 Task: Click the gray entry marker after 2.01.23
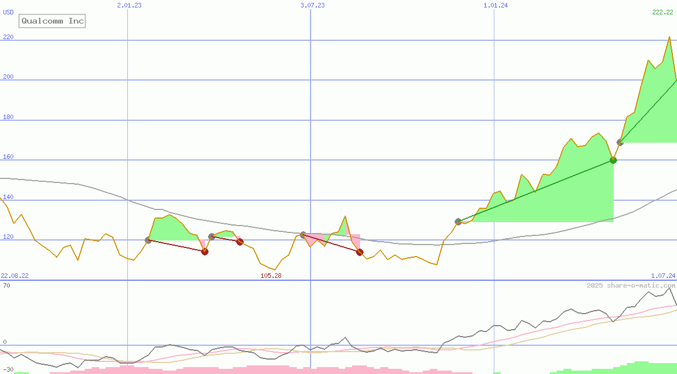(148, 241)
